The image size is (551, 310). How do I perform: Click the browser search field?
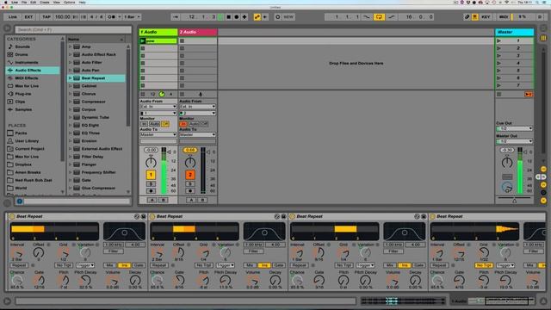point(72,29)
